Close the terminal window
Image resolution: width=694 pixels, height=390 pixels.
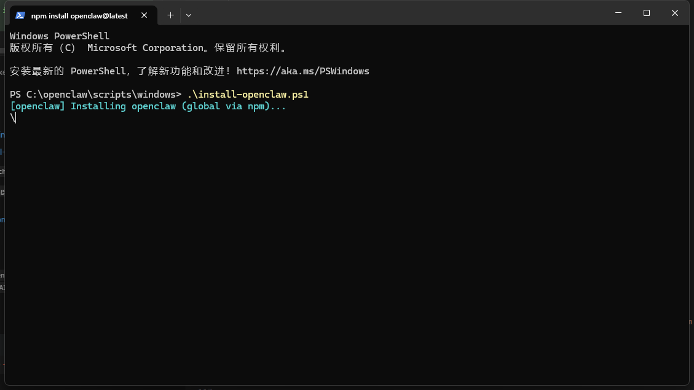coord(675,13)
